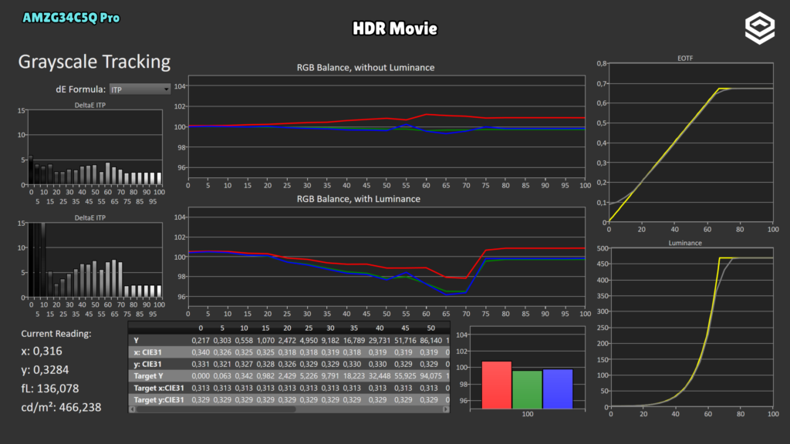Select the blue bar in the 100 chart
The height and width of the screenshot is (444, 790).
[558, 388]
